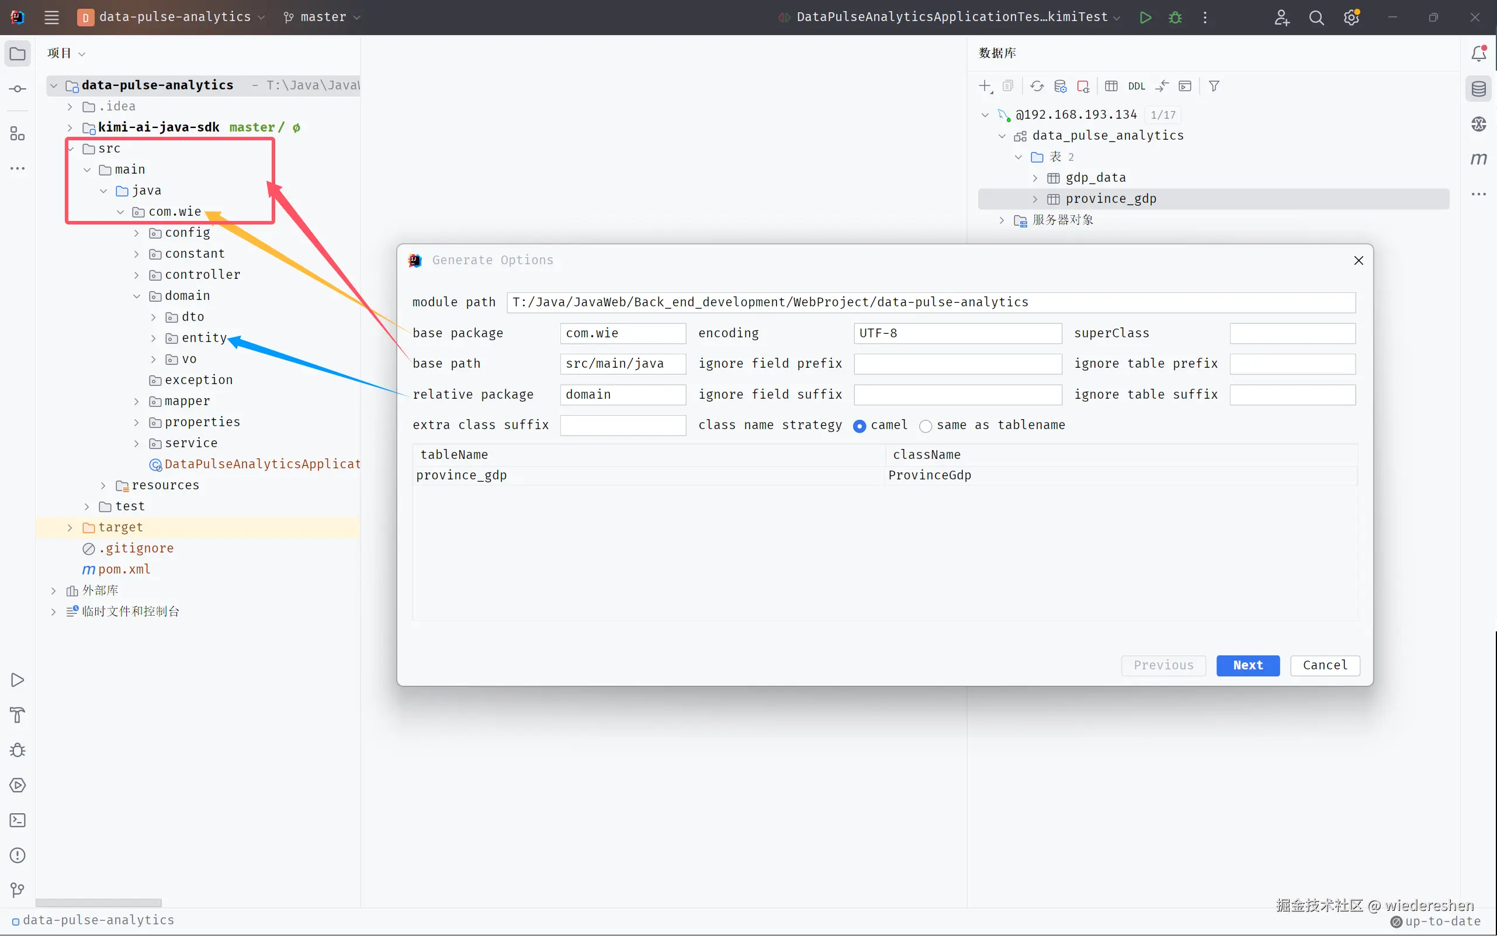Image resolution: width=1497 pixels, height=936 pixels.
Task: Click the Cancel button in dialog
Action: [x=1325, y=665]
